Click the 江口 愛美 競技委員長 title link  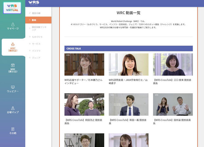(173, 81)
